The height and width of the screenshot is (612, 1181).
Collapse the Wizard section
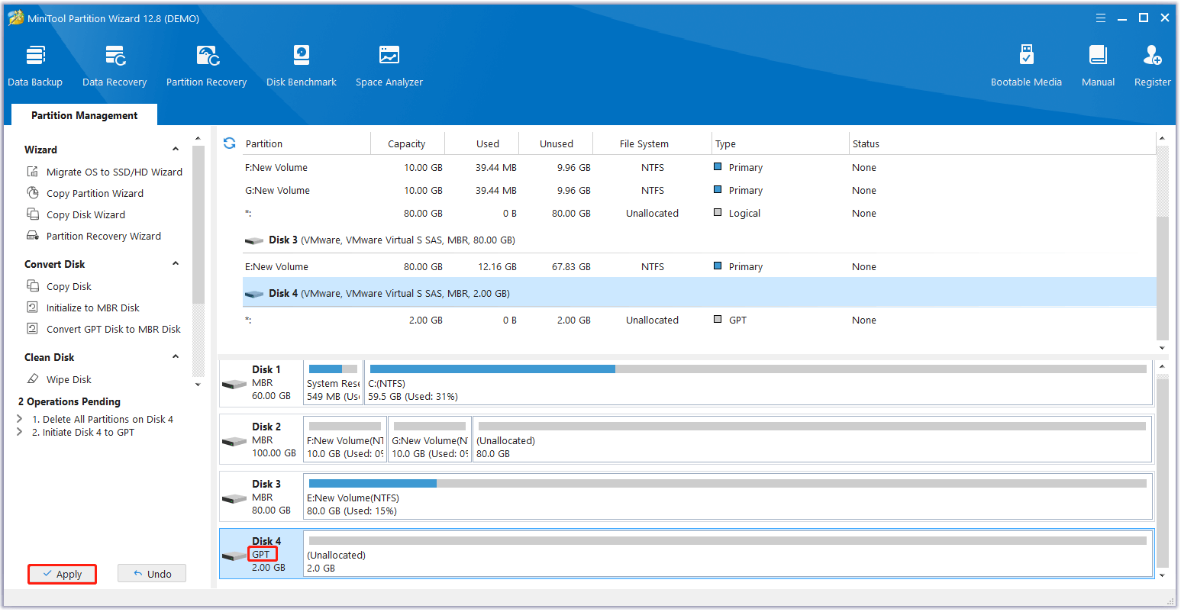tap(176, 150)
